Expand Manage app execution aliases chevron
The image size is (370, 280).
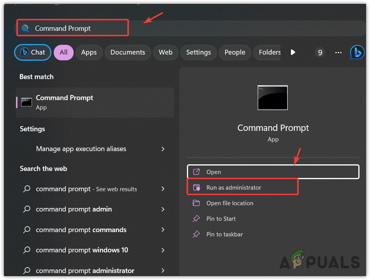[x=163, y=149]
